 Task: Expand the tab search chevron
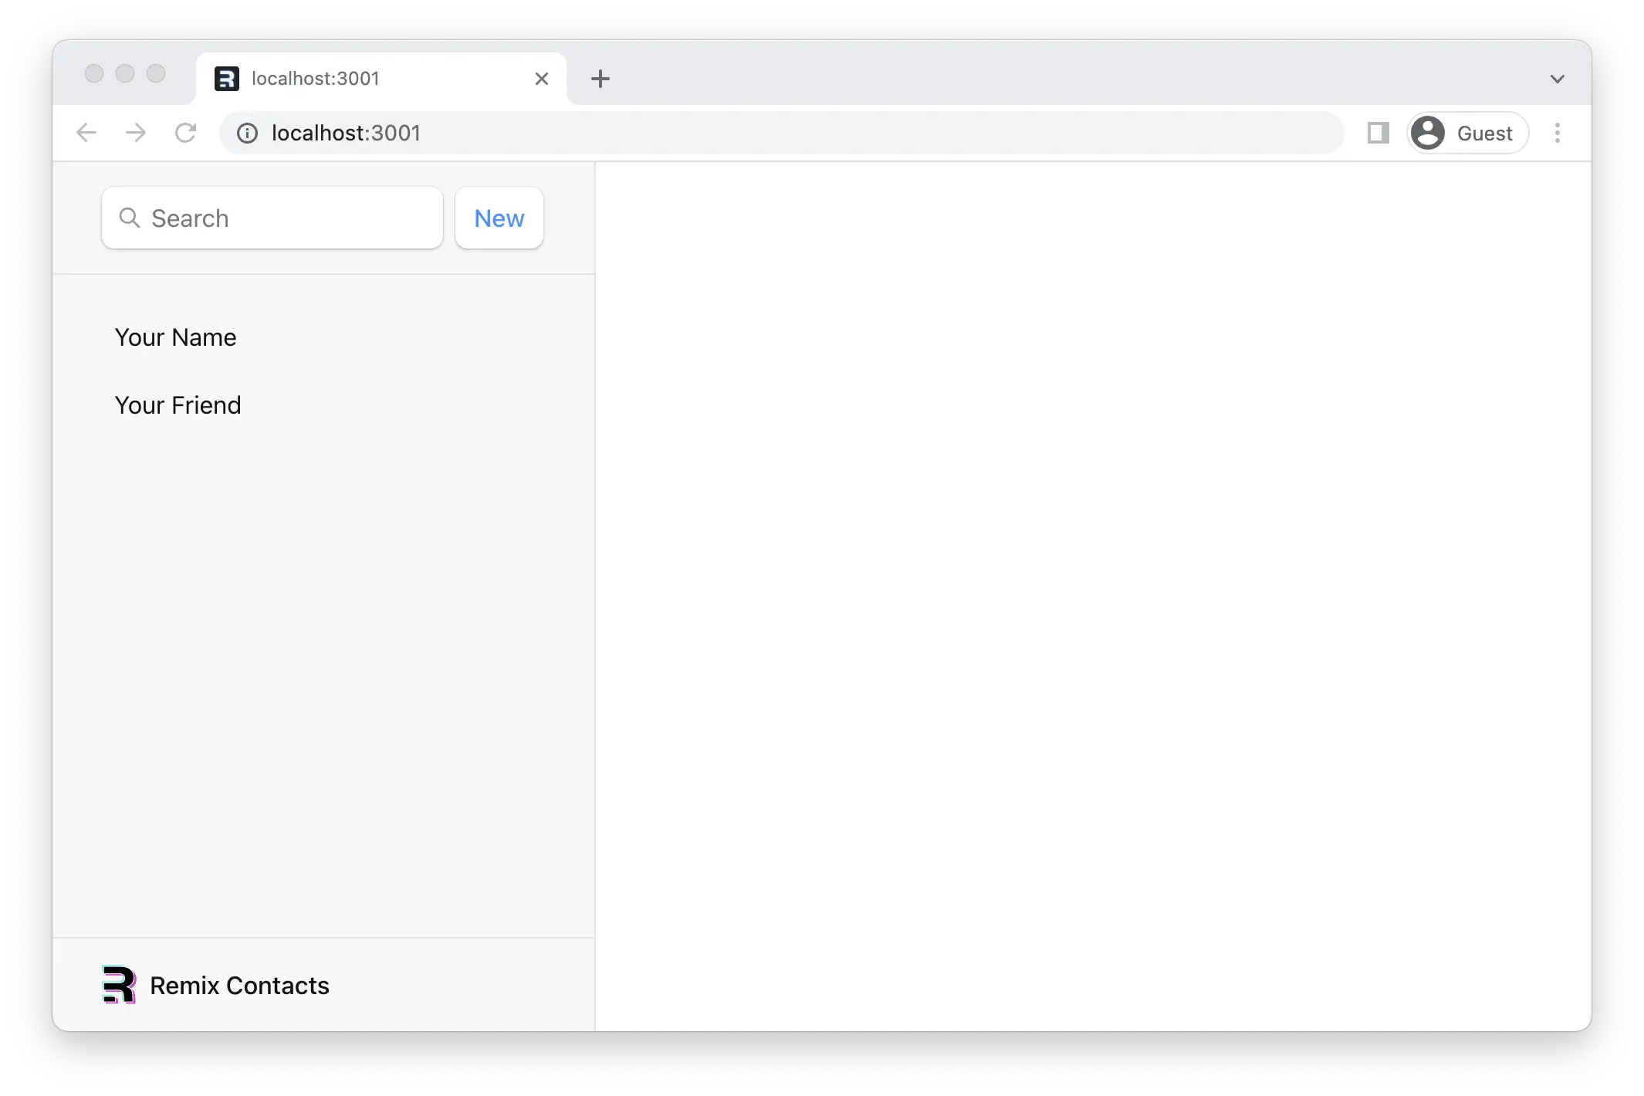tap(1558, 79)
